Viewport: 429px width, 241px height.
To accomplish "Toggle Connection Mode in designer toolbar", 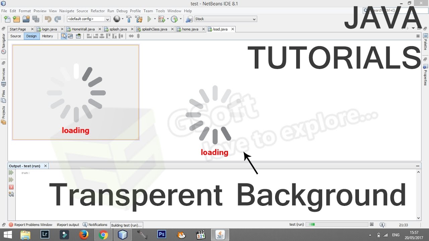I will tap(70, 36).
